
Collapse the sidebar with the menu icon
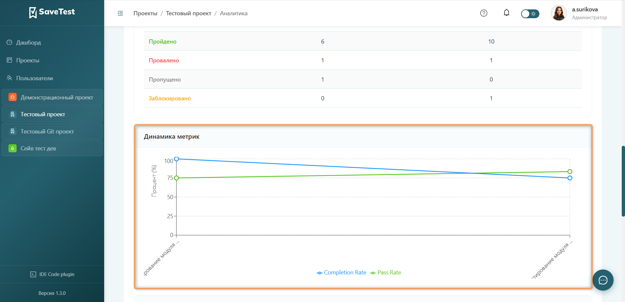[120, 13]
